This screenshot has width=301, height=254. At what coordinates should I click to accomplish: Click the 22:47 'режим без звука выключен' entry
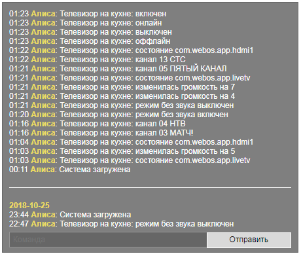[x=122, y=224]
